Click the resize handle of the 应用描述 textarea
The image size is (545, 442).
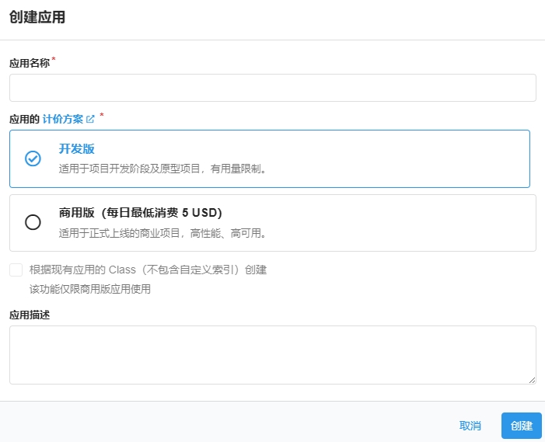point(532,379)
